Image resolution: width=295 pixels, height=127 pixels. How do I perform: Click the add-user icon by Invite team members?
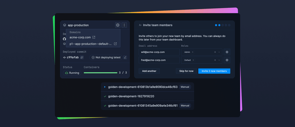click(140, 25)
